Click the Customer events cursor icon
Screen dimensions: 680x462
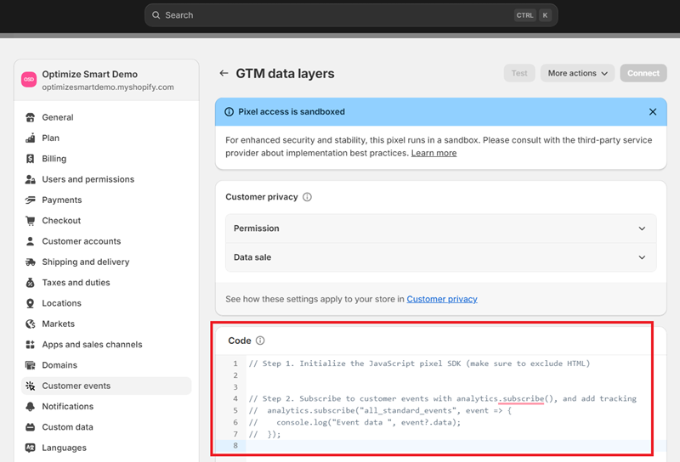tap(30, 386)
